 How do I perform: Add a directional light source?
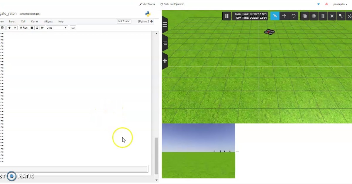(349, 16)
